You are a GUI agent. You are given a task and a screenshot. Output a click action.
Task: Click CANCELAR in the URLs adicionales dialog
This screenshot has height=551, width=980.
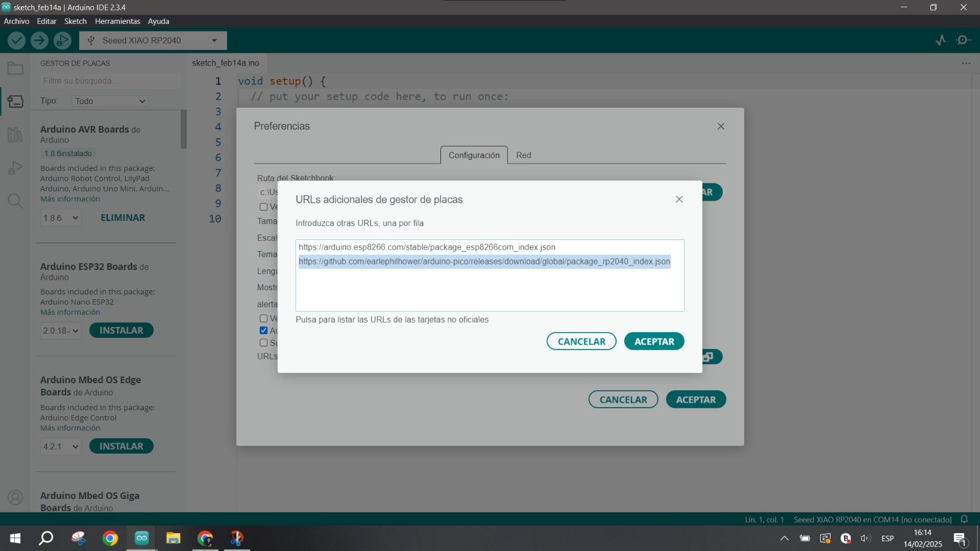click(581, 342)
